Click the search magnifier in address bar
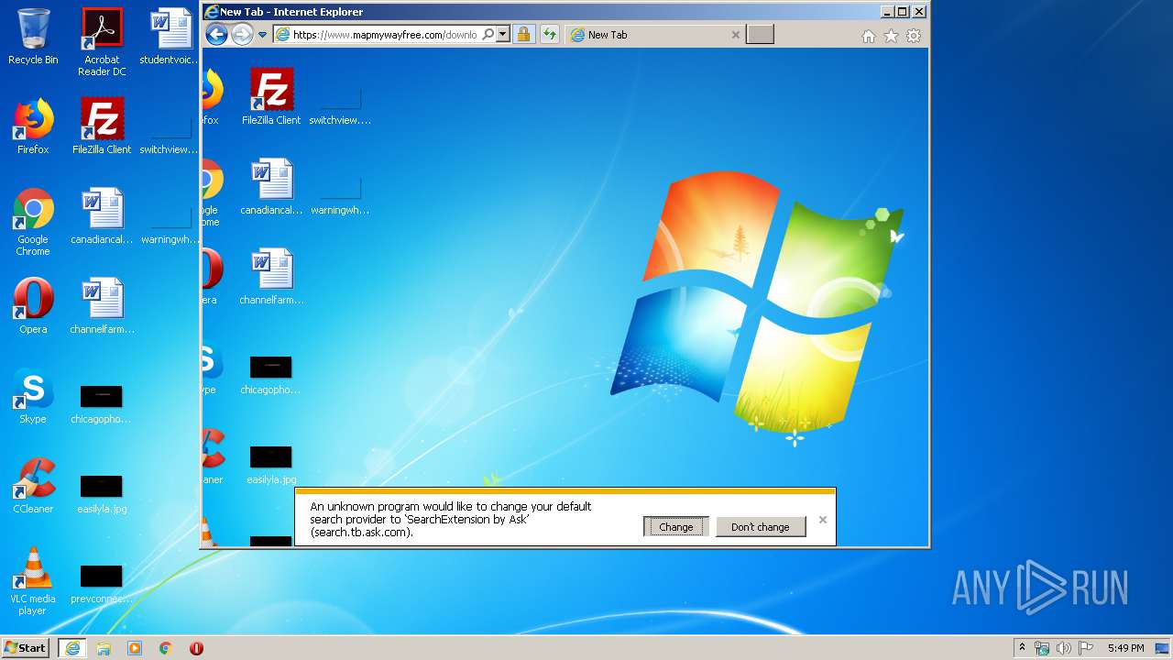 pyautogui.click(x=488, y=35)
